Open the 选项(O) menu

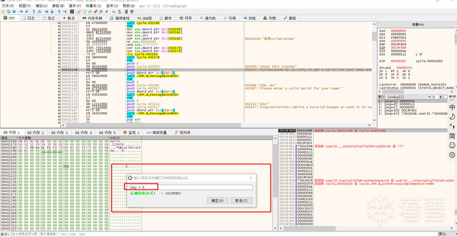click(x=112, y=6)
